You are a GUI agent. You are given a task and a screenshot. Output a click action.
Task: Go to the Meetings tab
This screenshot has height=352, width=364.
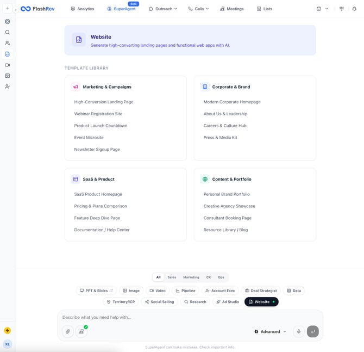pyautogui.click(x=232, y=9)
